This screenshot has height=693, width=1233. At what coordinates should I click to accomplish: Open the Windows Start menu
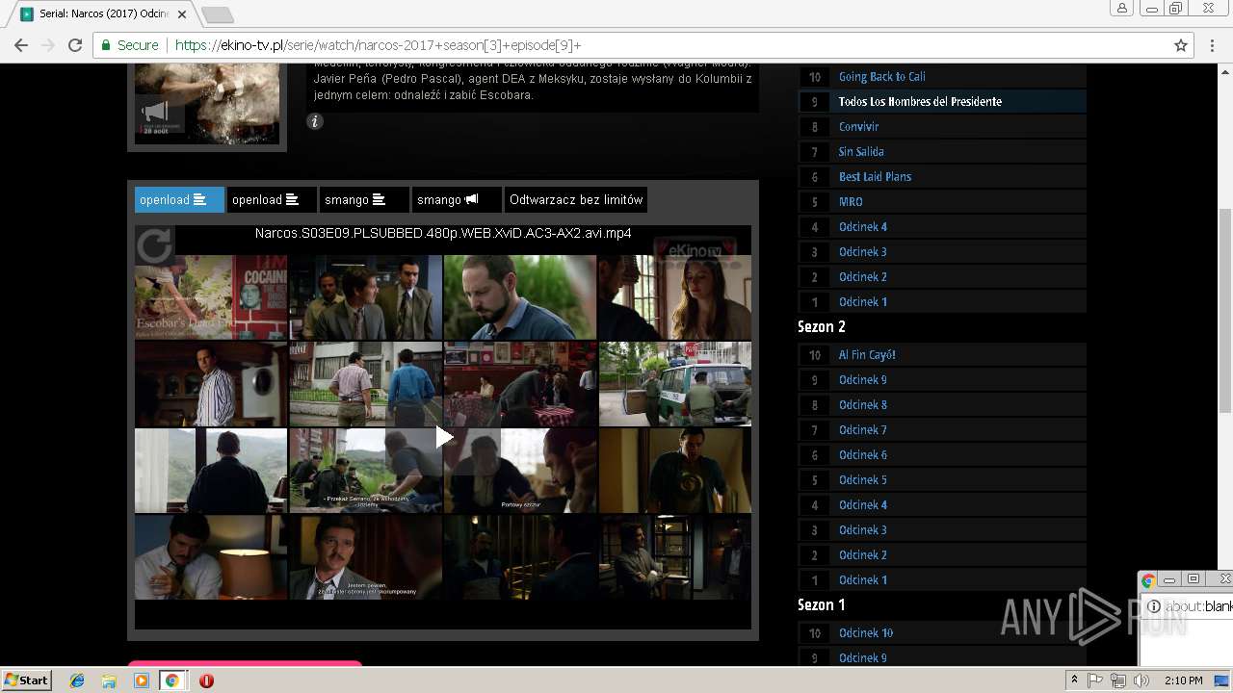click(x=27, y=680)
